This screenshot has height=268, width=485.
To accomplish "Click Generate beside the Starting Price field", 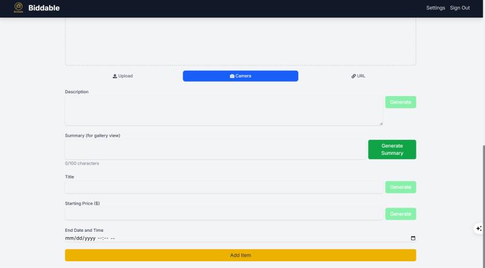I will [401, 214].
